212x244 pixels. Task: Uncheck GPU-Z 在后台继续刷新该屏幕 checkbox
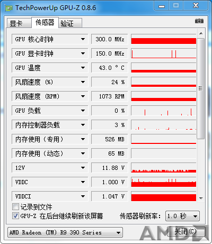tap(15, 215)
